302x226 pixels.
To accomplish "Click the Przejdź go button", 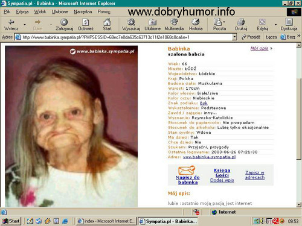I will coord(251,37).
